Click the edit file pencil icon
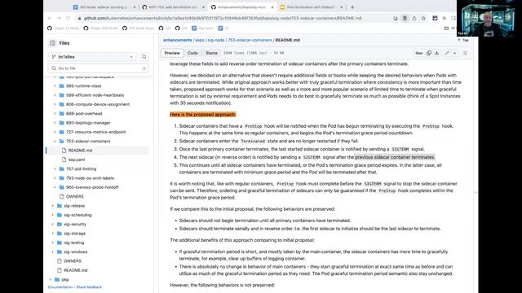 pos(447,53)
